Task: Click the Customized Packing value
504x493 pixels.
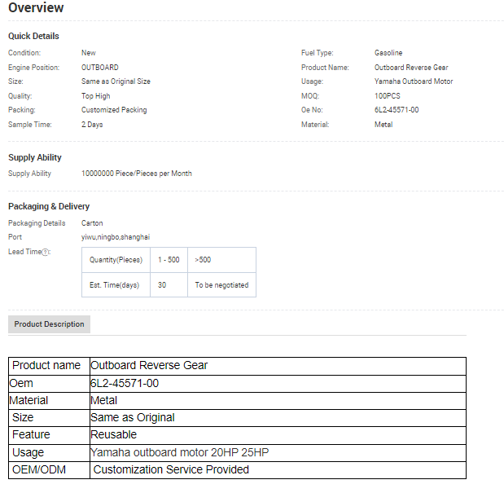Action: (114, 110)
